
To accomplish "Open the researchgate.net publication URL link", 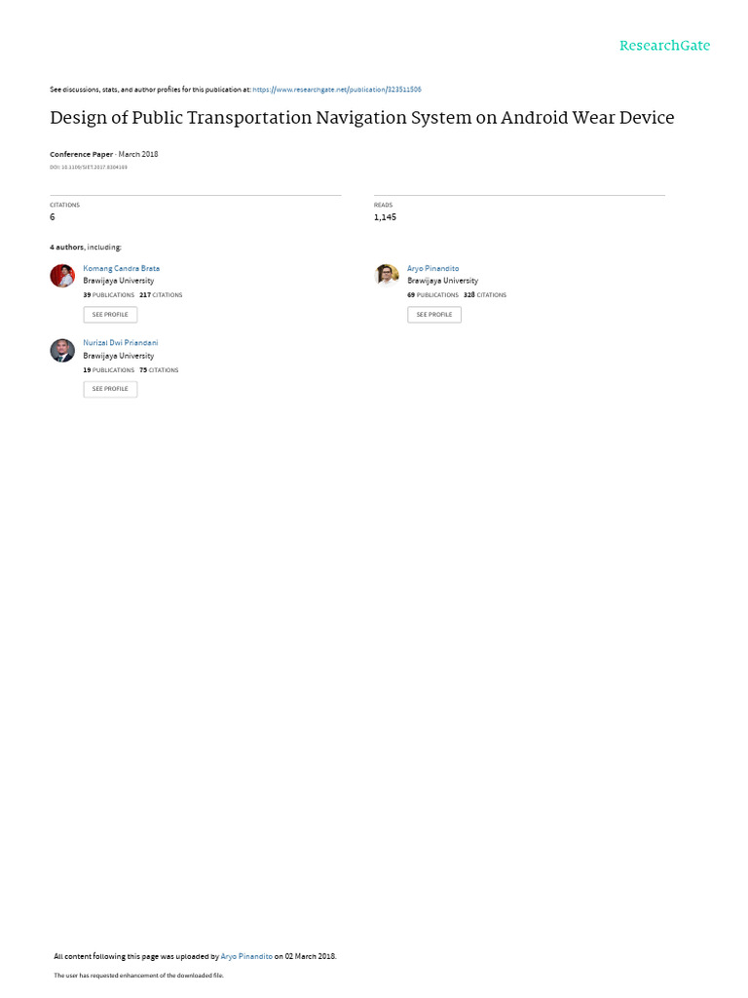I will tap(336, 90).
